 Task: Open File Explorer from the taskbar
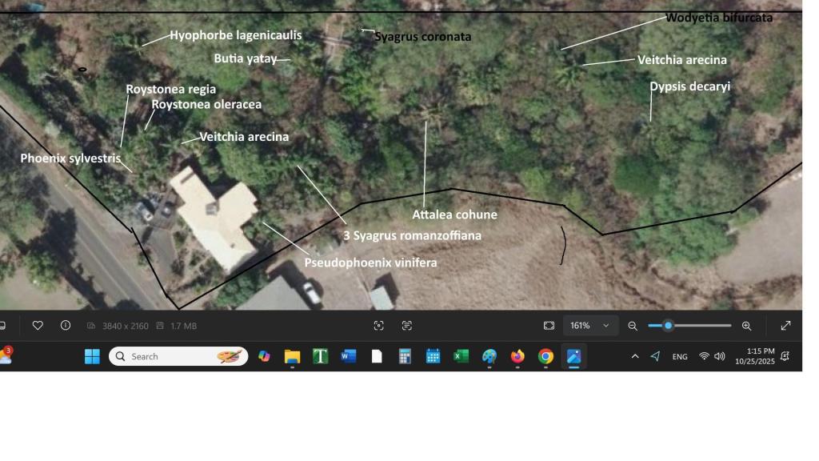292,356
